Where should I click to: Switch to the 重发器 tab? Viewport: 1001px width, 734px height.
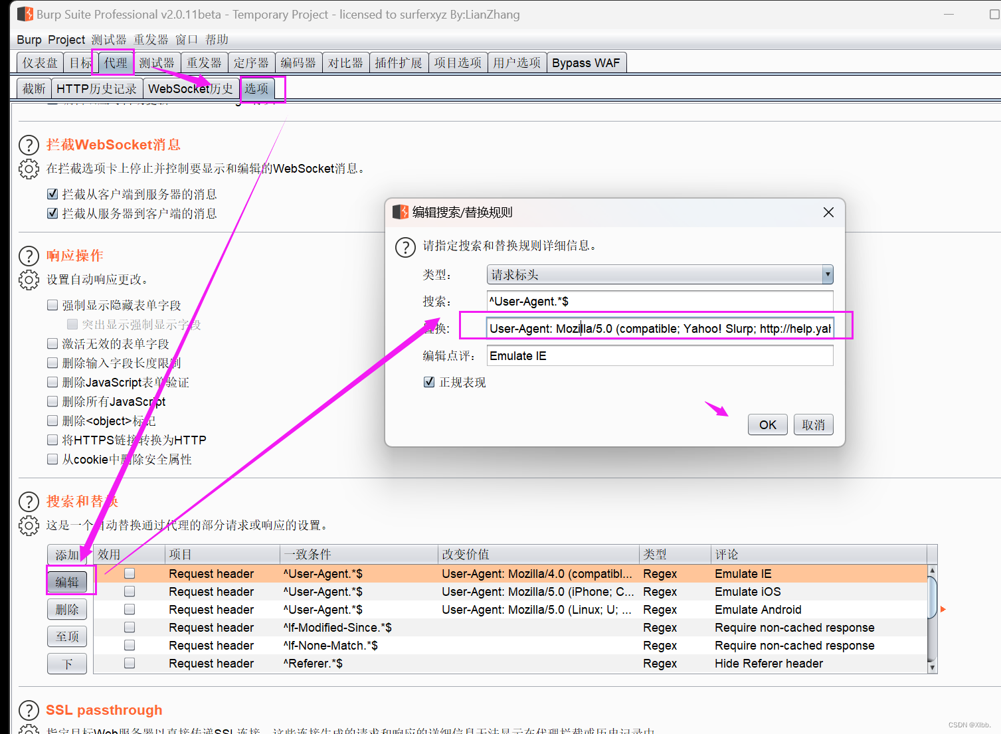204,62
